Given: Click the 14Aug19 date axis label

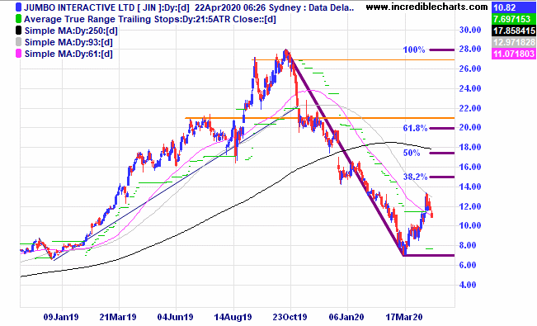Looking at the screenshot, I should coord(233,317).
